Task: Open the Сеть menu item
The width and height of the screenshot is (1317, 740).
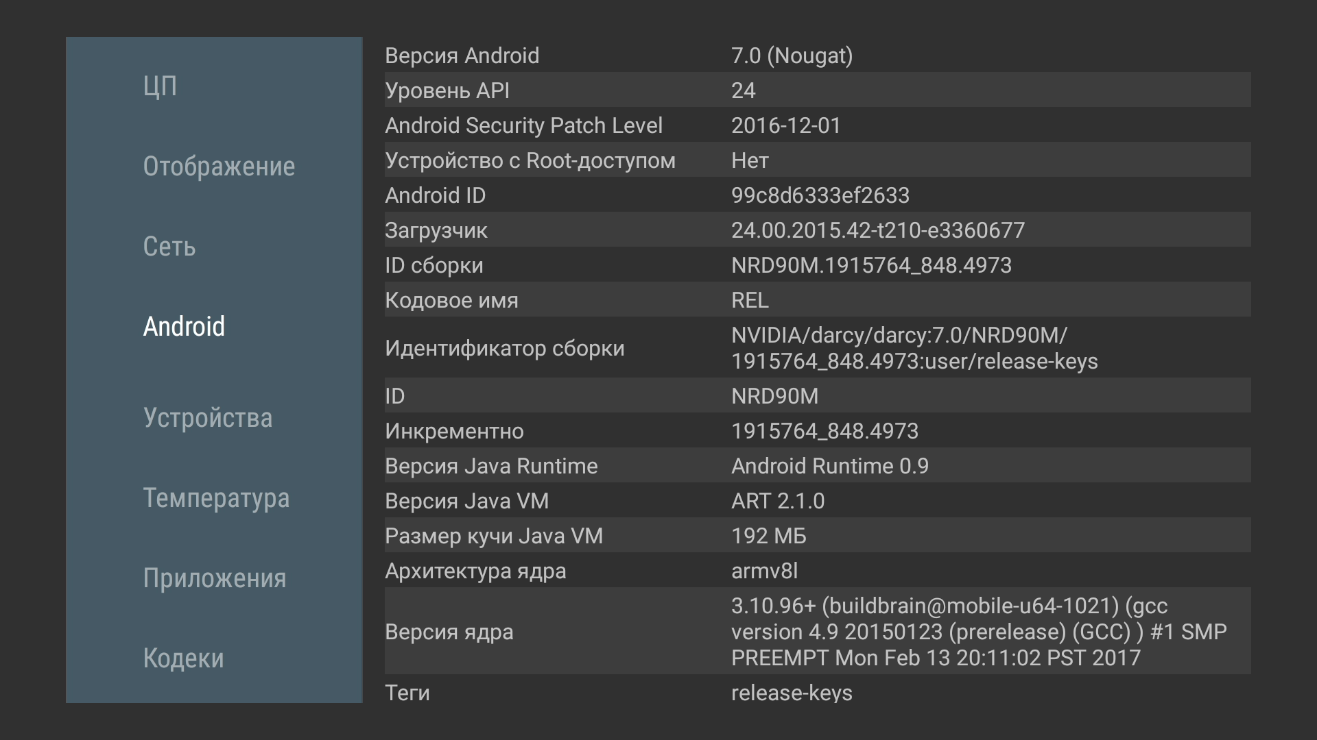Action: tap(169, 247)
